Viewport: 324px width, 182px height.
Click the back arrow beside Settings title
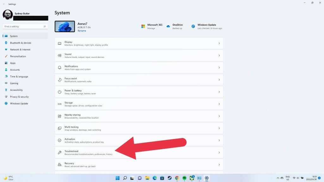coord(4,4)
